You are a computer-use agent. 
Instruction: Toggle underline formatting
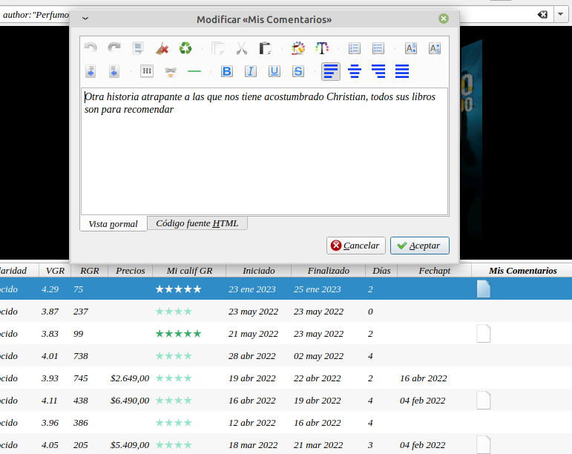(x=275, y=71)
